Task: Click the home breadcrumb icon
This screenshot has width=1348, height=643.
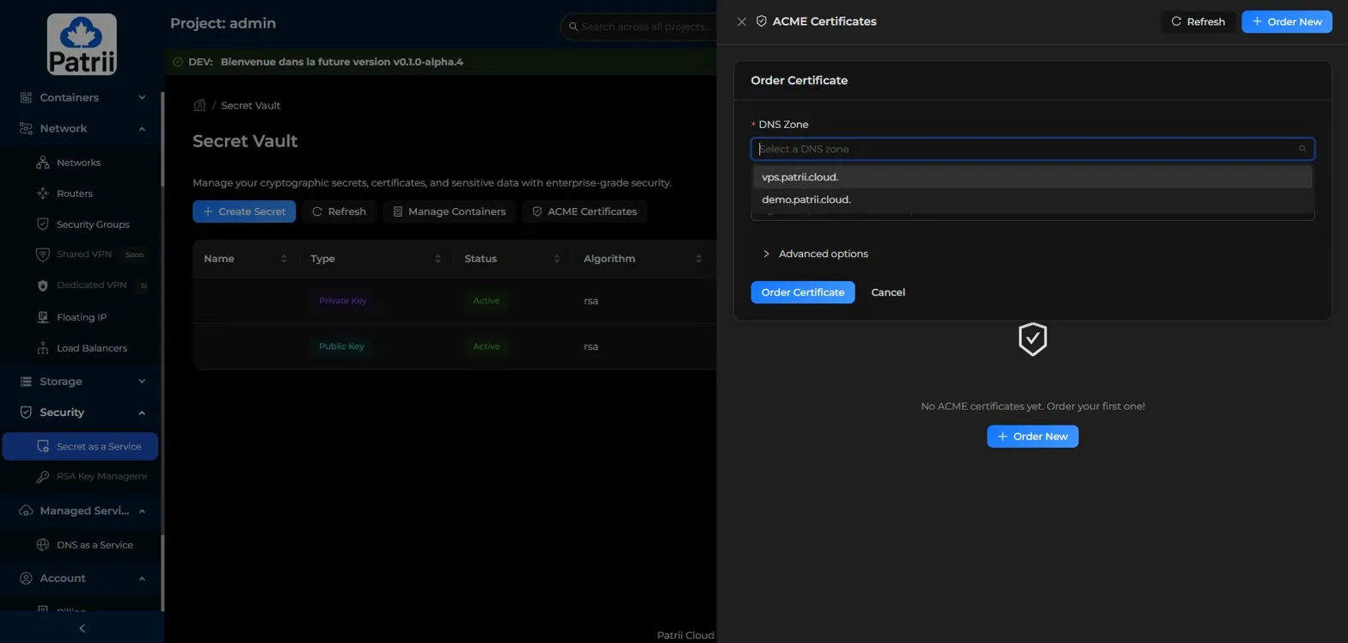Action: pyautogui.click(x=199, y=105)
